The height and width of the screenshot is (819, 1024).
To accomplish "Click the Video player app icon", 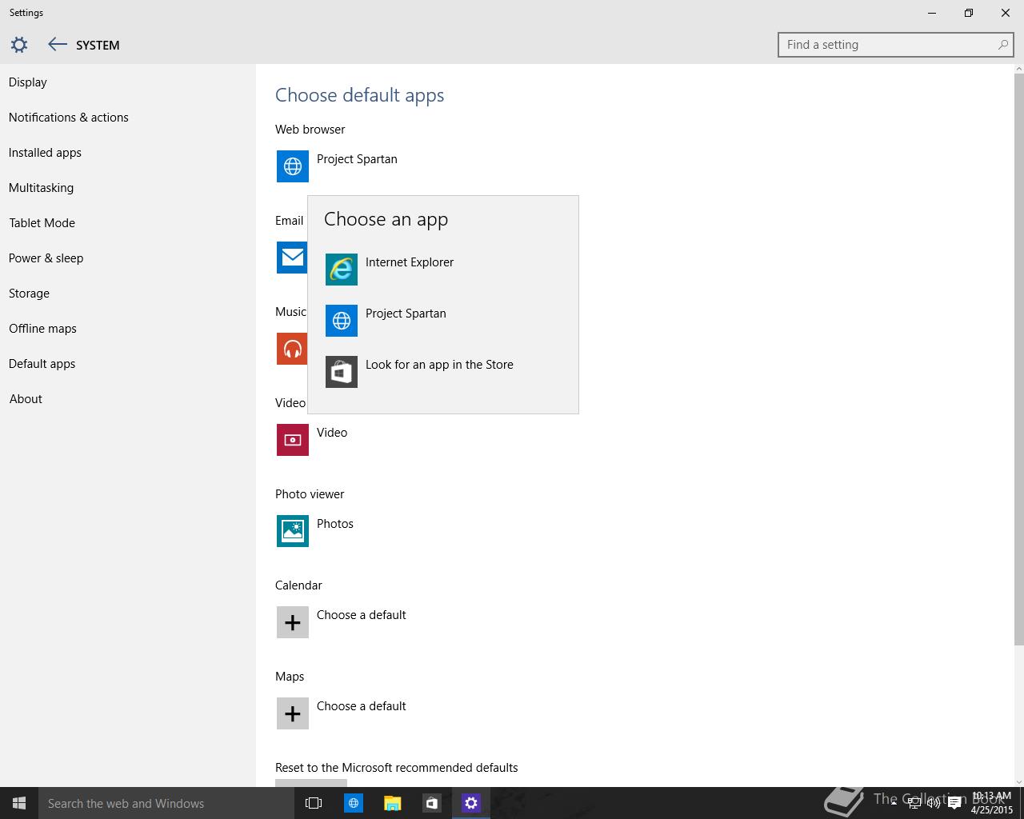I will click(x=293, y=440).
